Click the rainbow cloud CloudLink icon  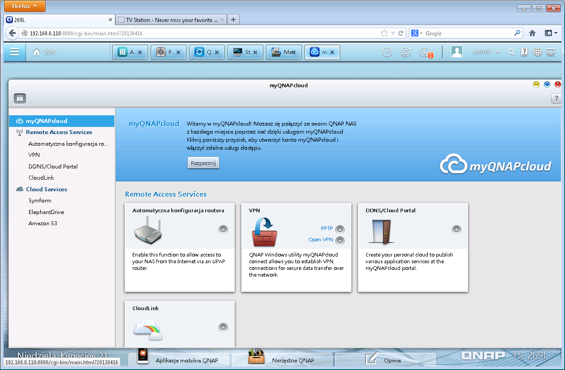coord(148,330)
